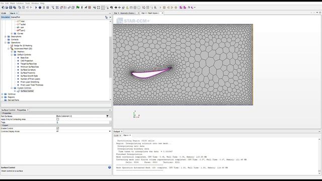Click the Part Surfaces ellipsis edit button
322x181 pixels.
click(111, 116)
